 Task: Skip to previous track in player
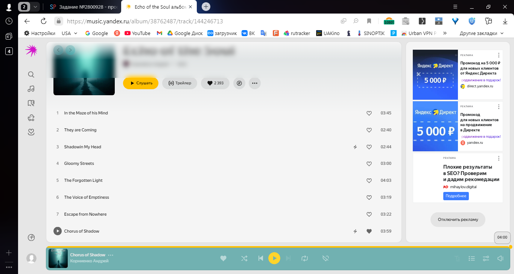point(260,258)
